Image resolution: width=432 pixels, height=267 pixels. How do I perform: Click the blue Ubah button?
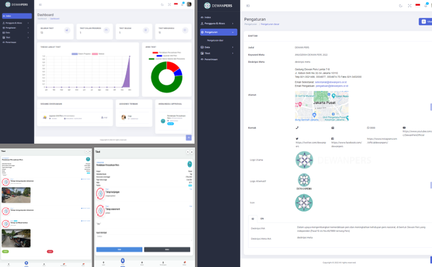click(426, 22)
